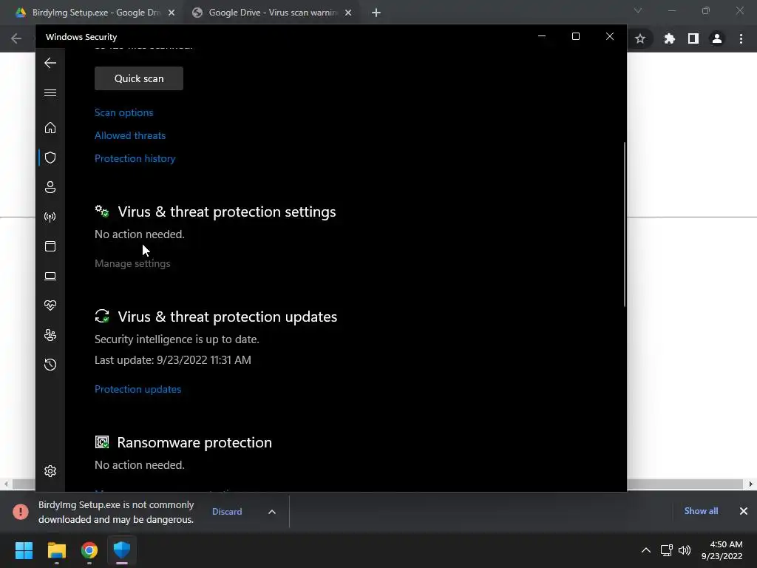This screenshot has height=568, width=757.
Task: Discard the BirdyImg Setup.exe download
Action: (227, 512)
